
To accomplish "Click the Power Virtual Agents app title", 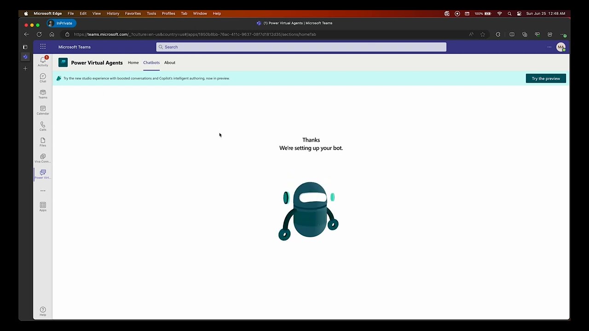I will pyautogui.click(x=97, y=63).
